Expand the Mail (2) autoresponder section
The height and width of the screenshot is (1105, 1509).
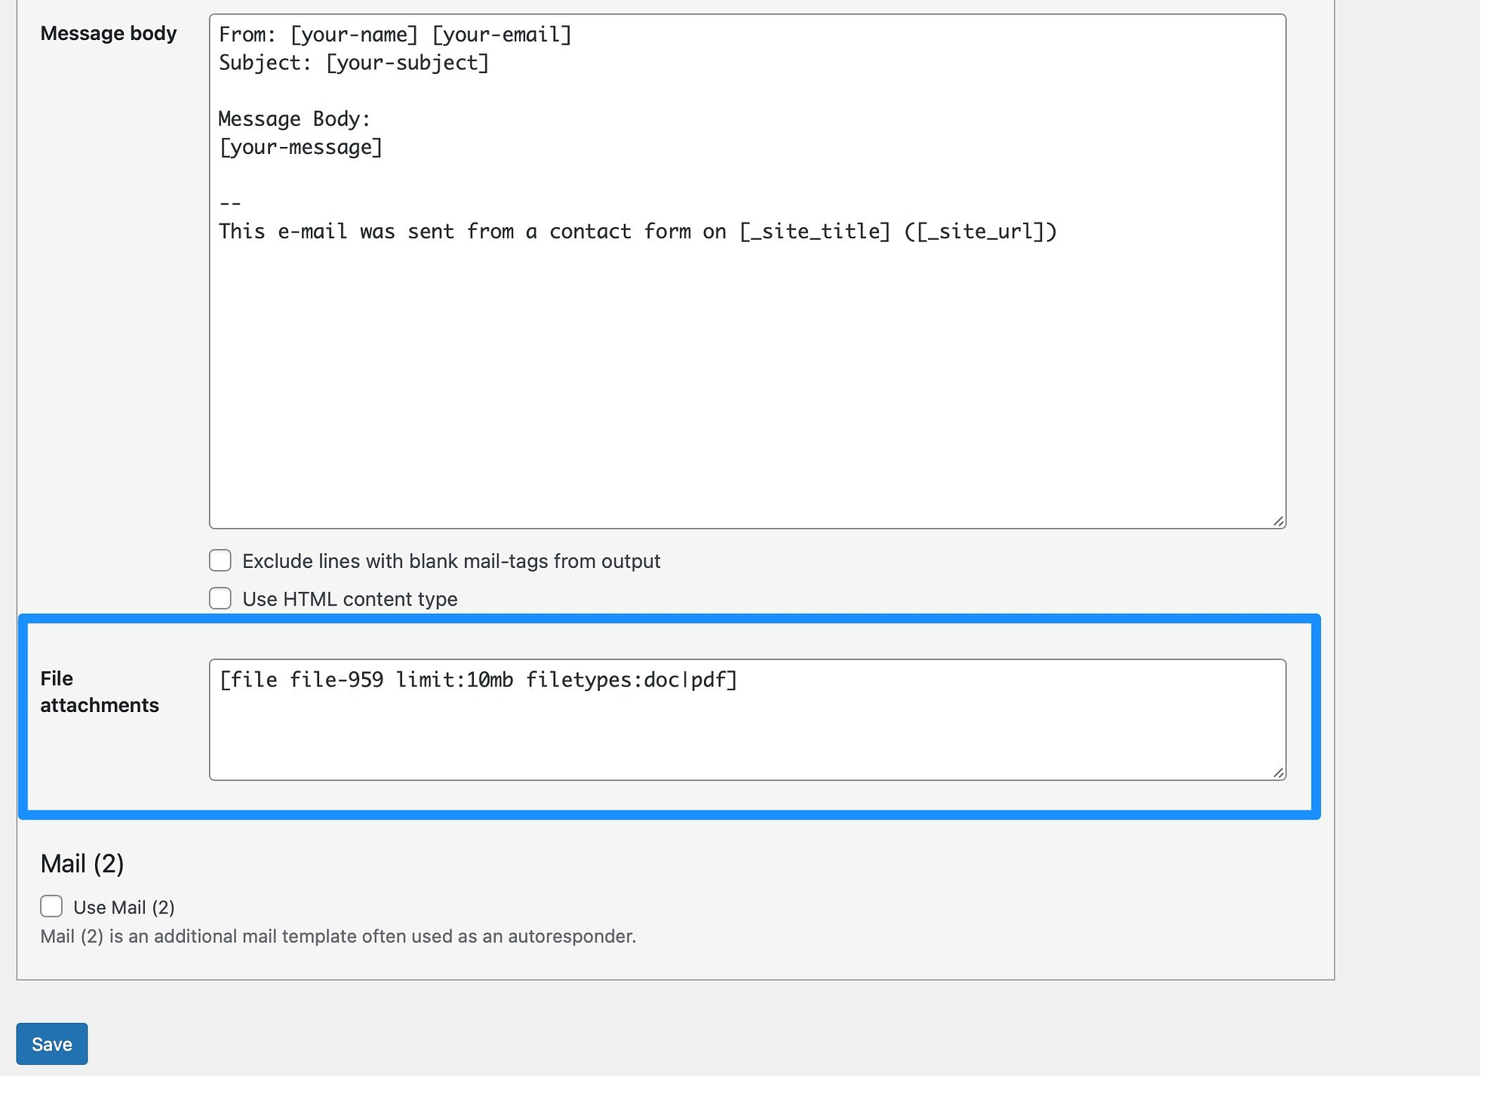pos(51,907)
